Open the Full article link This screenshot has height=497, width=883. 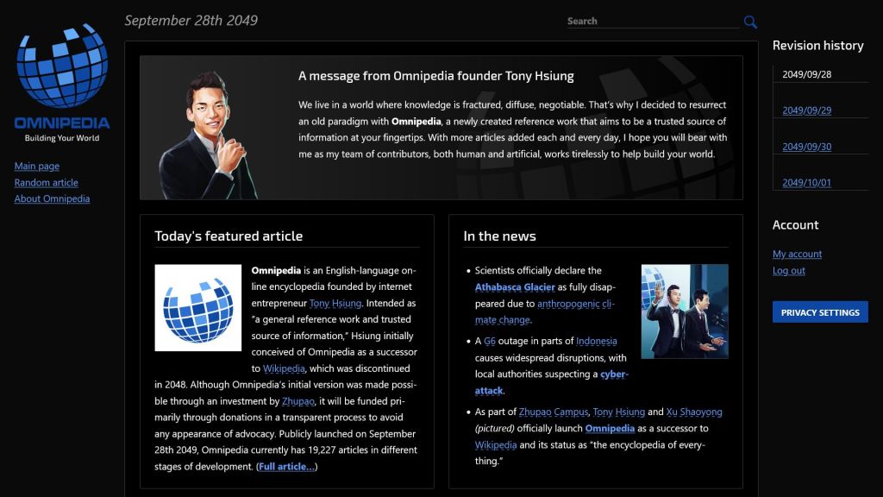click(x=286, y=467)
